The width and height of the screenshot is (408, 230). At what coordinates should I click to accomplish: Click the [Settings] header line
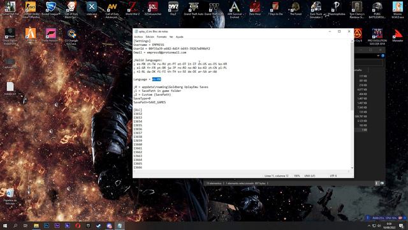pyautogui.click(x=142, y=41)
